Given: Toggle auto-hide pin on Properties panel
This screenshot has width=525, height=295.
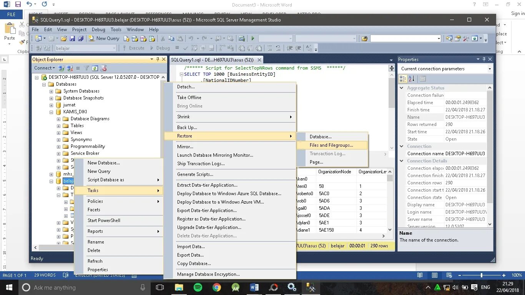Looking at the screenshot, I should (484, 59).
